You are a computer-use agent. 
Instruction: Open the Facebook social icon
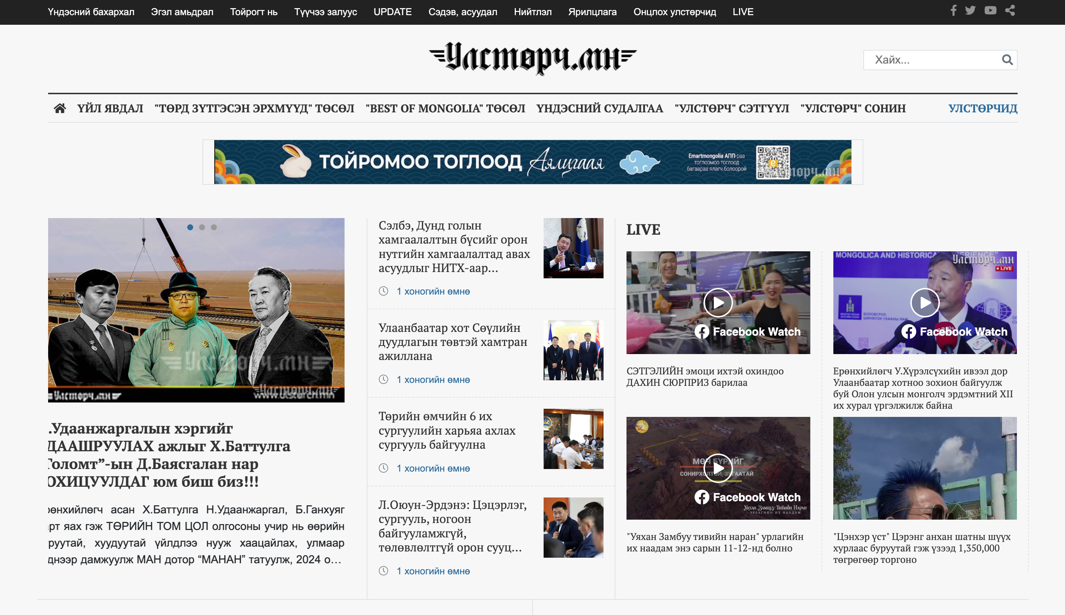pos(953,11)
